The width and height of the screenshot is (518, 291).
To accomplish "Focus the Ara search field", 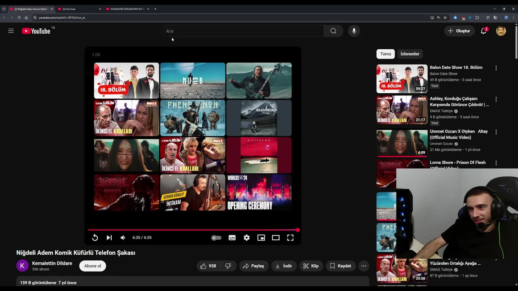I will (x=242, y=31).
